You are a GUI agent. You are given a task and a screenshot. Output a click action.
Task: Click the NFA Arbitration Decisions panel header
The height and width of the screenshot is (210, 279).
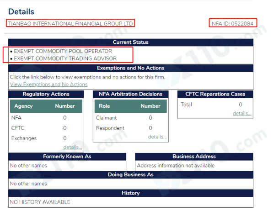coord(131,94)
